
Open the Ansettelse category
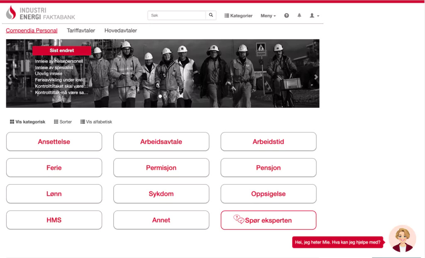pyautogui.click(x=54, y=142)
